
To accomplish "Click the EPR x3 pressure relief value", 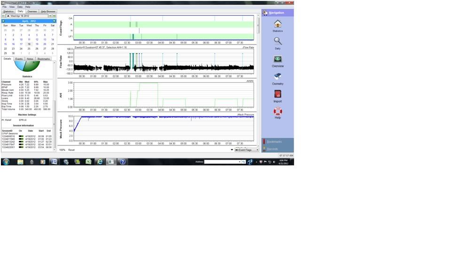I will pyautogui.click(x=23, y=120).
